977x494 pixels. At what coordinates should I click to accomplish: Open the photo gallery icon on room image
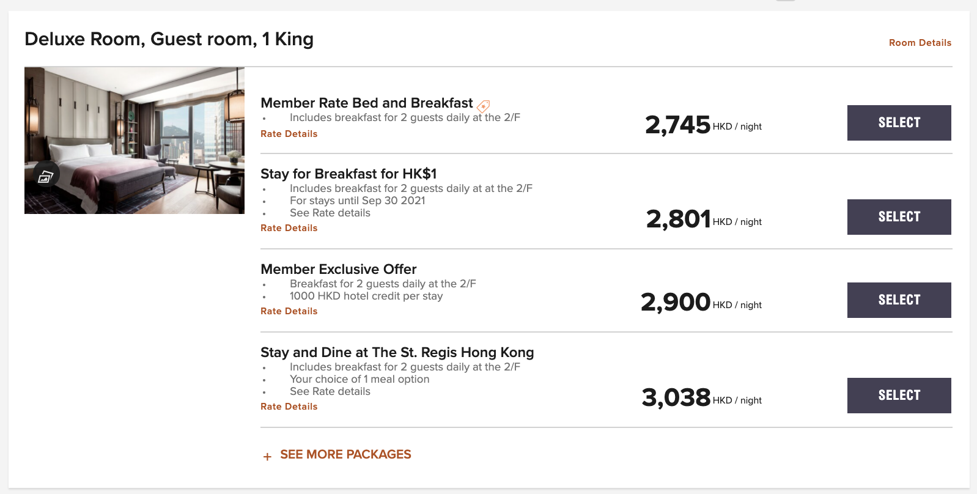(x=46, y=177)
